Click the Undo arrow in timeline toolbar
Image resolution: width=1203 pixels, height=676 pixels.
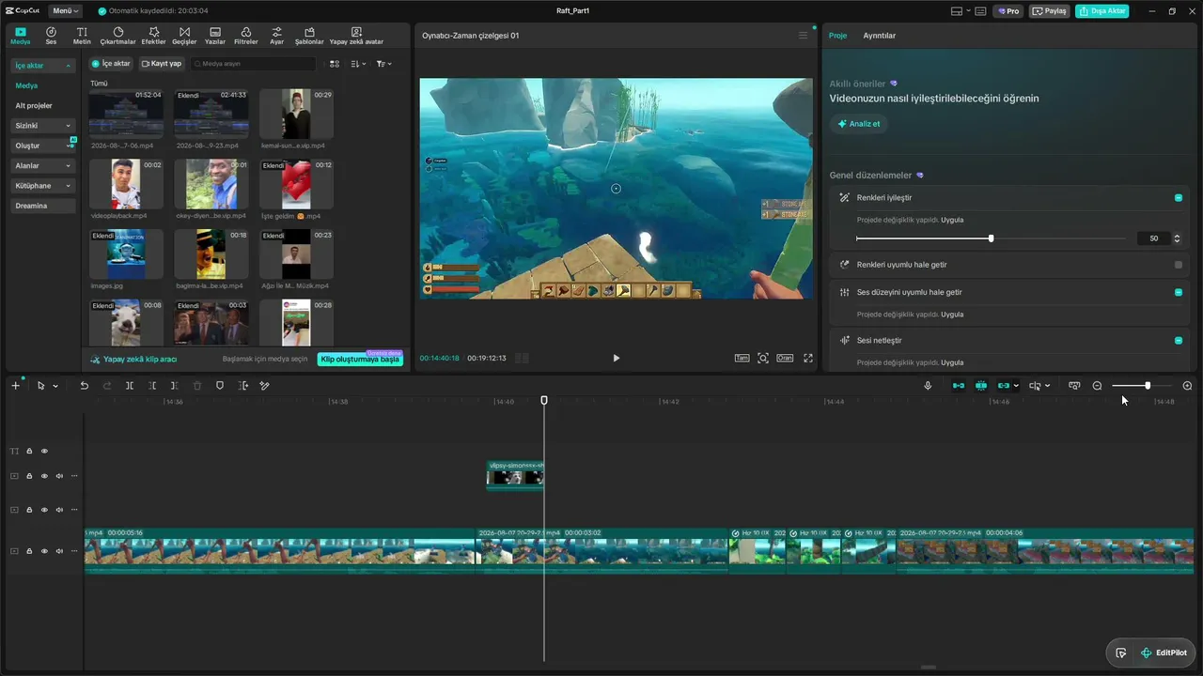(84, 386)
